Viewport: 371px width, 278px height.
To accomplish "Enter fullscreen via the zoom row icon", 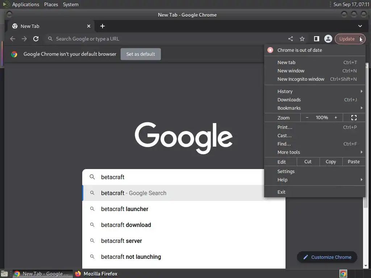I will click(x=354, y=118).
